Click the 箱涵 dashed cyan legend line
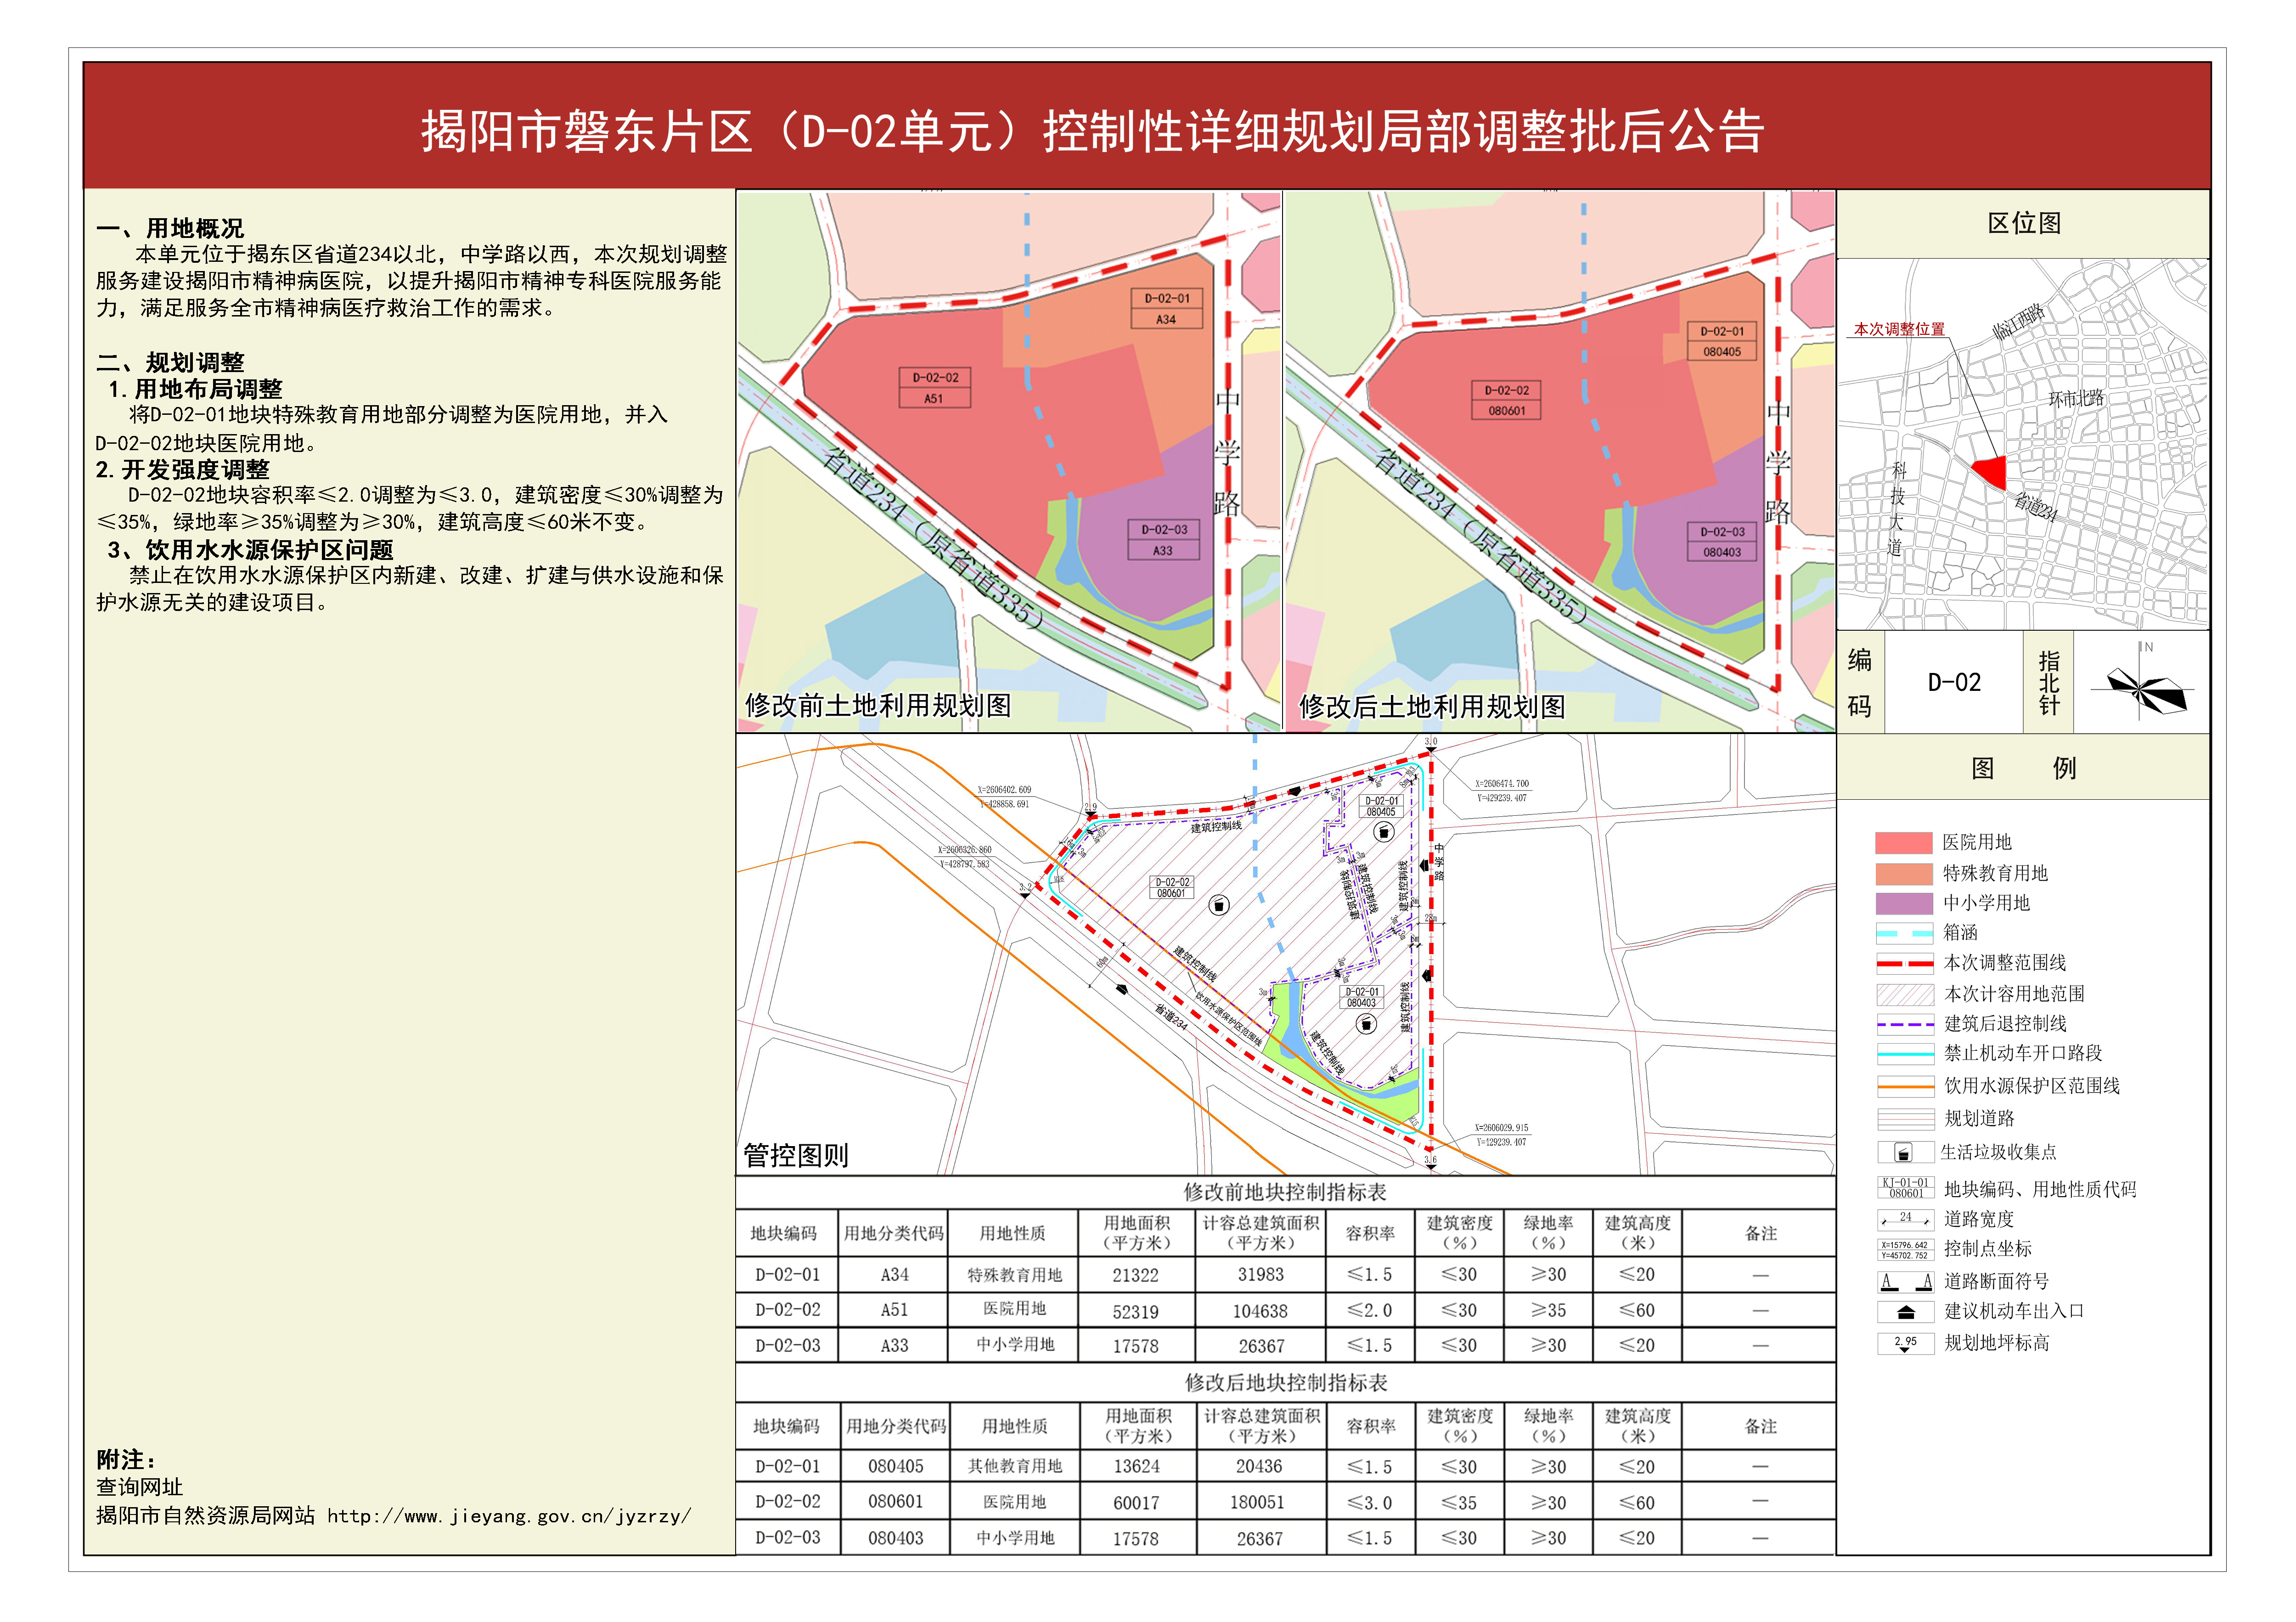The width and height of the screenshot is (2296, 1622). [x=1905, y=933]
